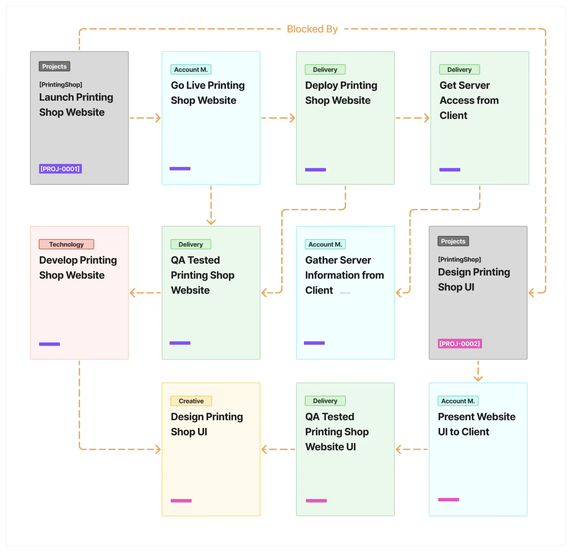Select the 'Blocked By' connector label
The width and height of the screenshot is (572, 552).
pos(312,29)
